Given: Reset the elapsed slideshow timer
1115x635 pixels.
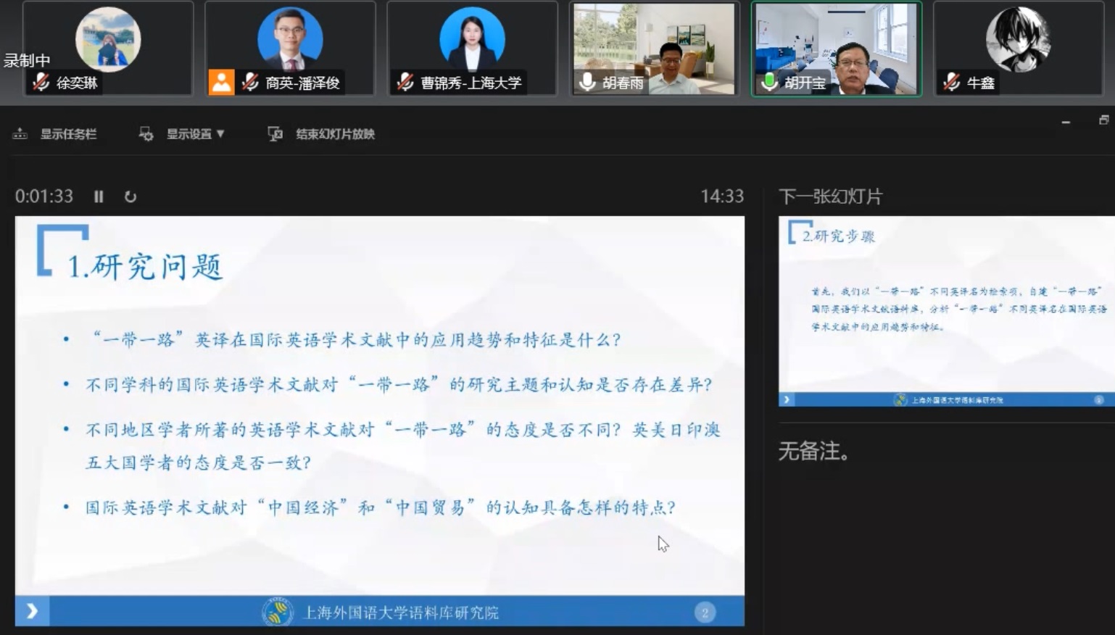Looking at the screenshot, I should [130, 196].
